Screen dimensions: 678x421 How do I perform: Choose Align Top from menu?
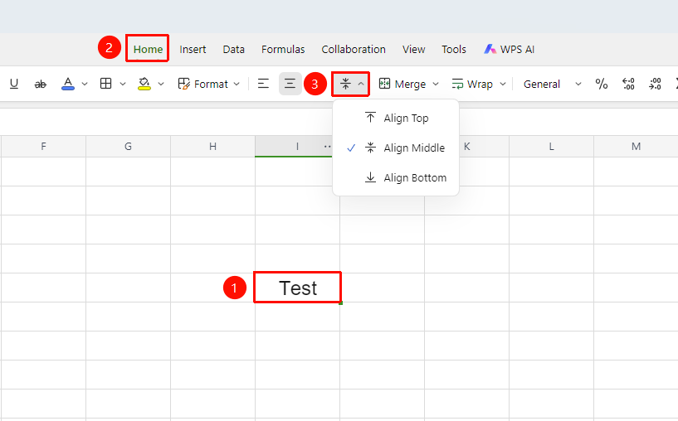pyautogui.click(x=396, y=118)
